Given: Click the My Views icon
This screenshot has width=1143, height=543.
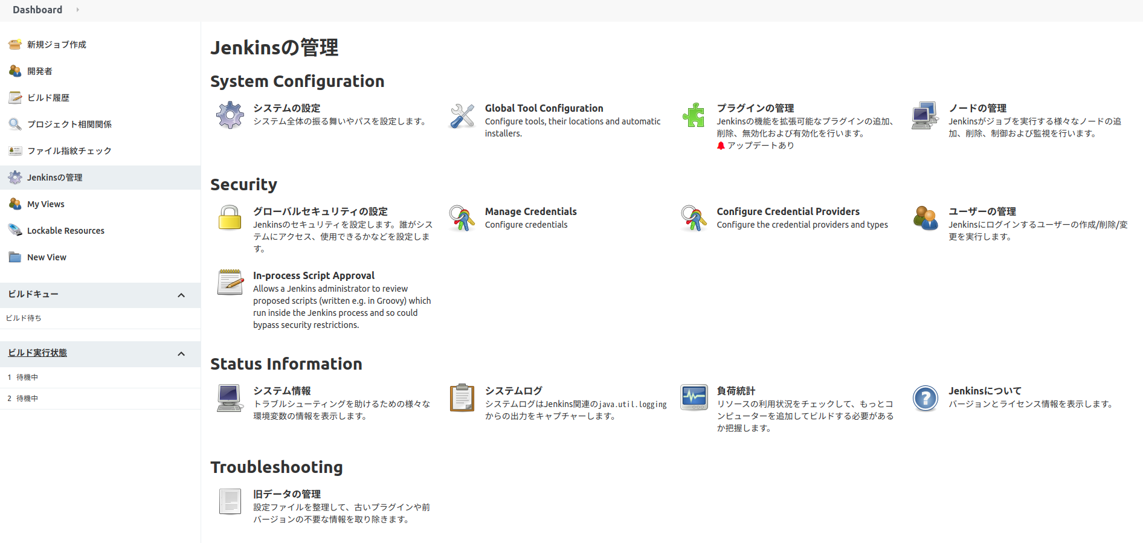Looking at the screenshot, I should point(15,204).
